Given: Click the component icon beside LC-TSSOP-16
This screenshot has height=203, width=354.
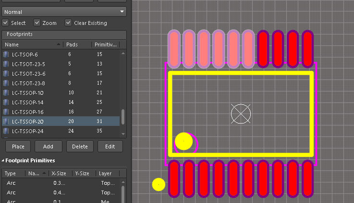Looking at the screenshot, I should coord(6,112).
